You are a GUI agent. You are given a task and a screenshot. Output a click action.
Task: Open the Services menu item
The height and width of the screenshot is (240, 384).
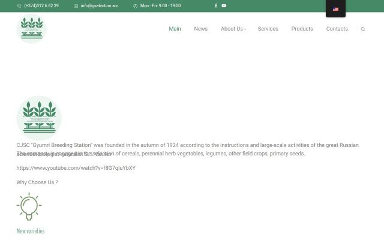pyautogui.click(x=268, y=29)
